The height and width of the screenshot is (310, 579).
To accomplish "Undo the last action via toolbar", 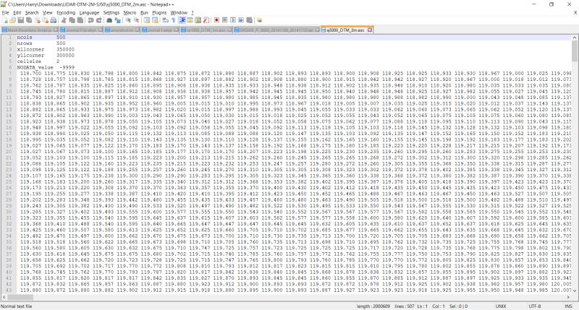I will click(x=90, y=20).
